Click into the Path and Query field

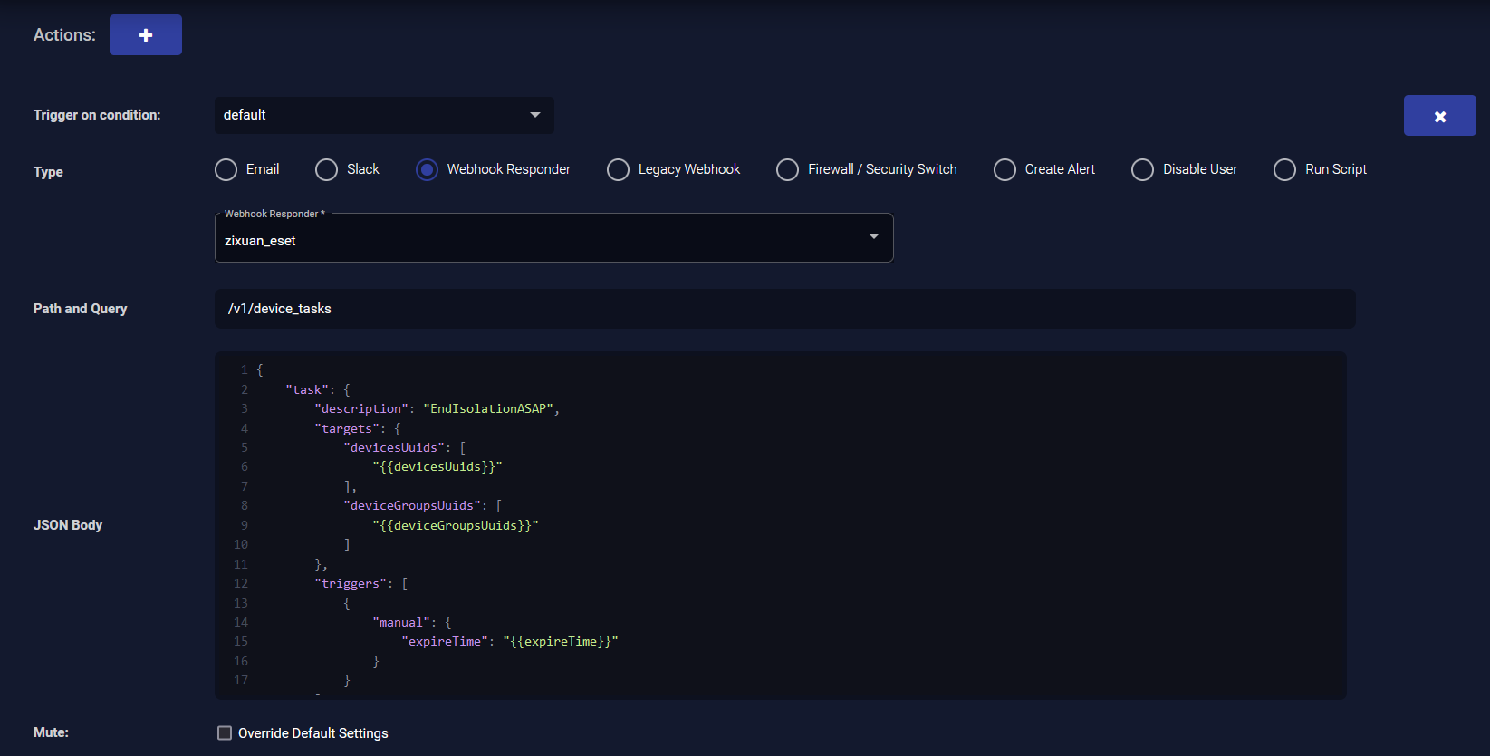click(x=784, y=309)
